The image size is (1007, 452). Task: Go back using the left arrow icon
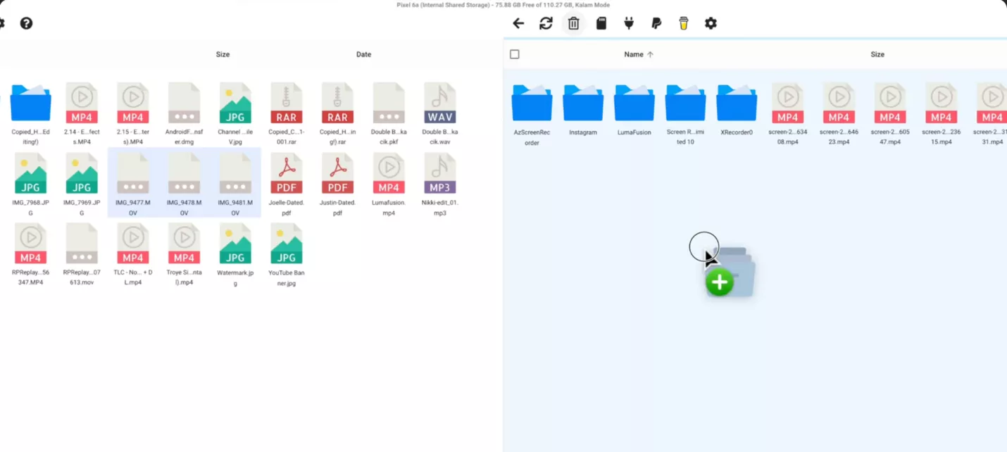coord(518,23)
